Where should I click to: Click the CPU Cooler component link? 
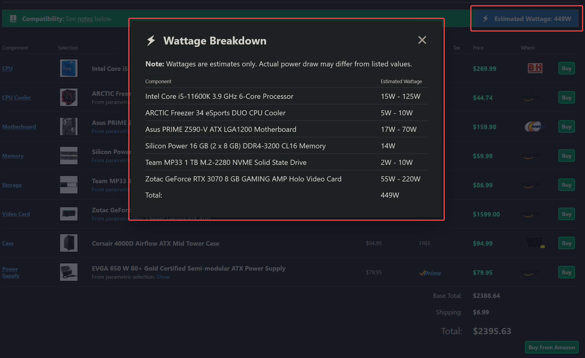pyautogui.click(x=17, y=97)
